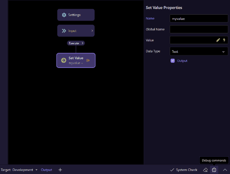Select the Set Value node title
This screenshot has width=230, height=174.
[x=76, y=58]
